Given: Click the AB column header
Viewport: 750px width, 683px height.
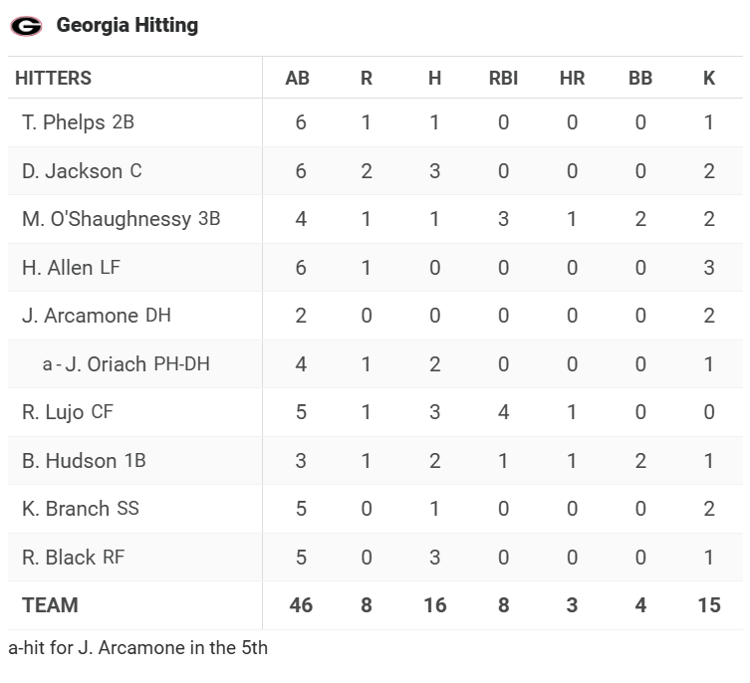Looking at the screenshot, I should (x=297, y=78).
